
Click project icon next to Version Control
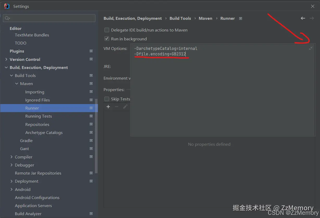pyautogui.click(x=91, y=59)
